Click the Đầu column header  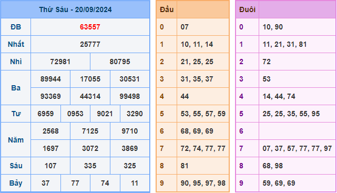tap(167, 9)
